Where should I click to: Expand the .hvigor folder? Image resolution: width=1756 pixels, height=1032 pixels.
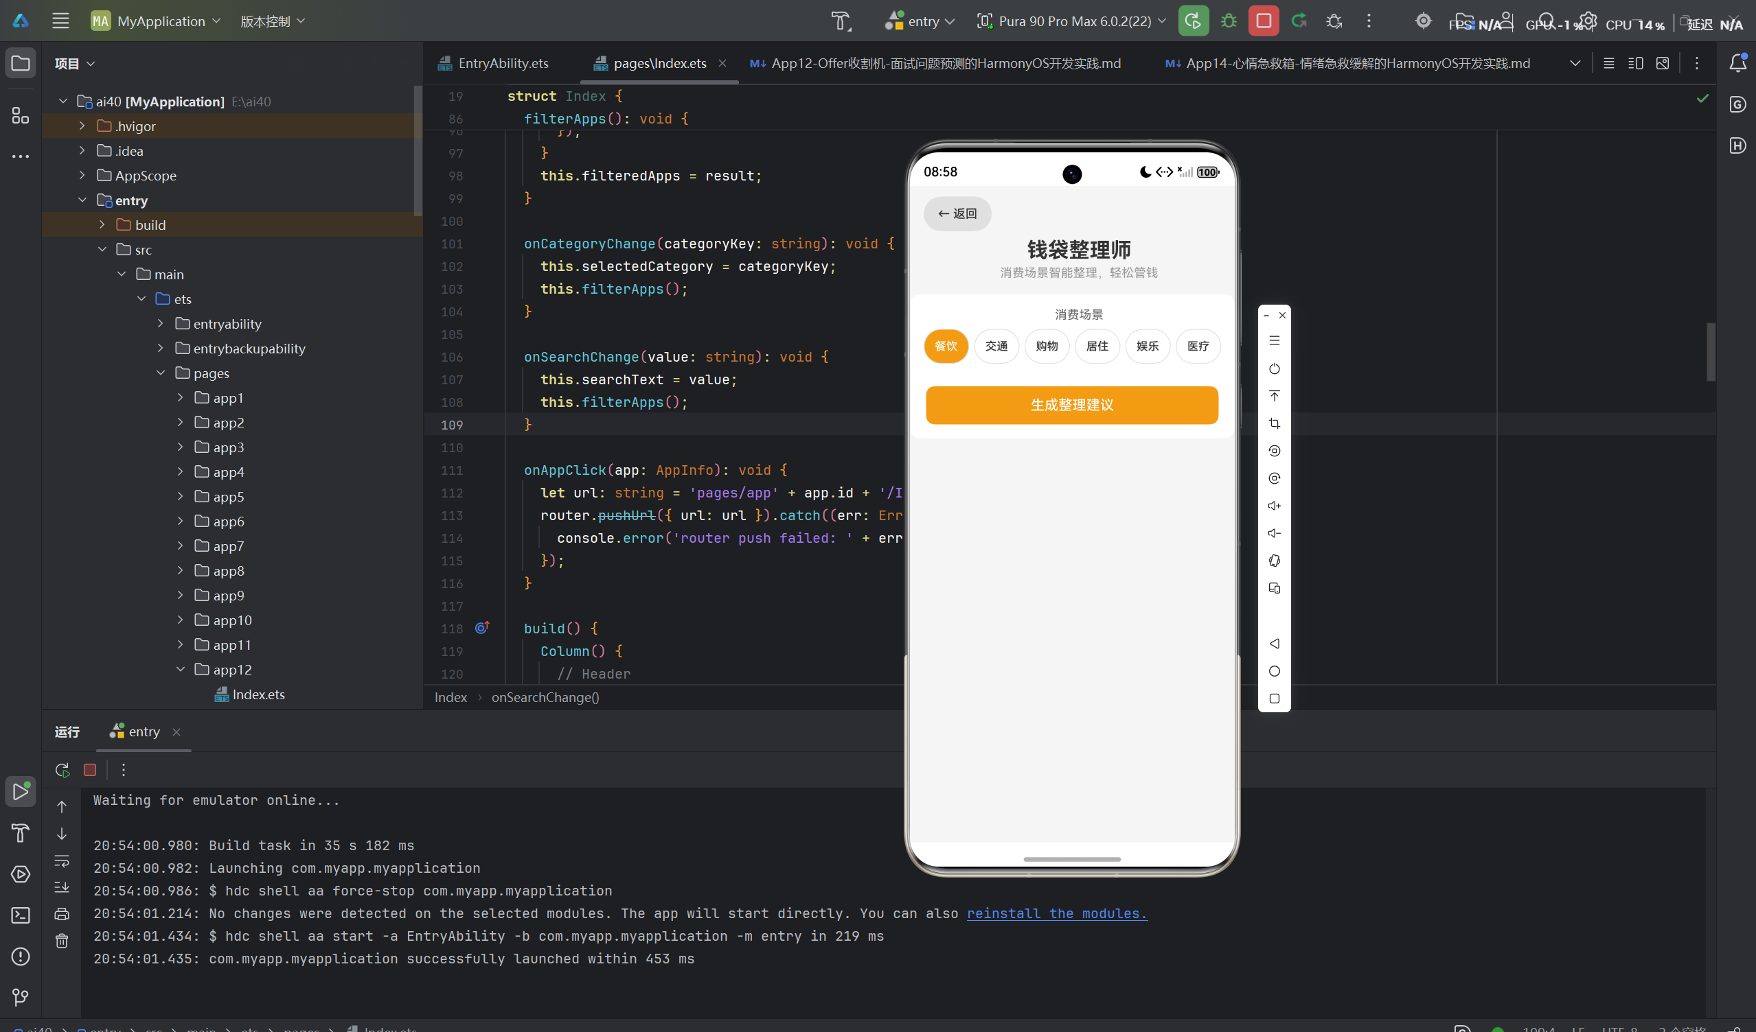(x=82, y=126)
